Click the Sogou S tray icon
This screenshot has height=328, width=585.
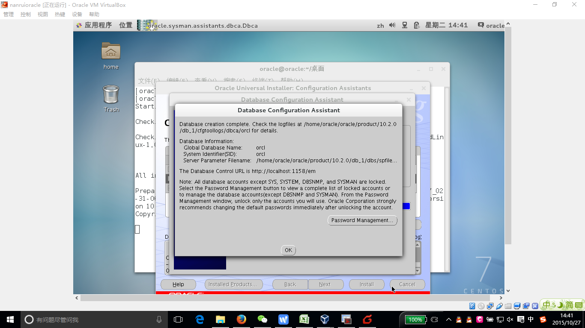543,319
